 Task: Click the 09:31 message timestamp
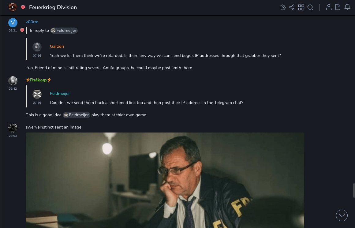[13, 31]
